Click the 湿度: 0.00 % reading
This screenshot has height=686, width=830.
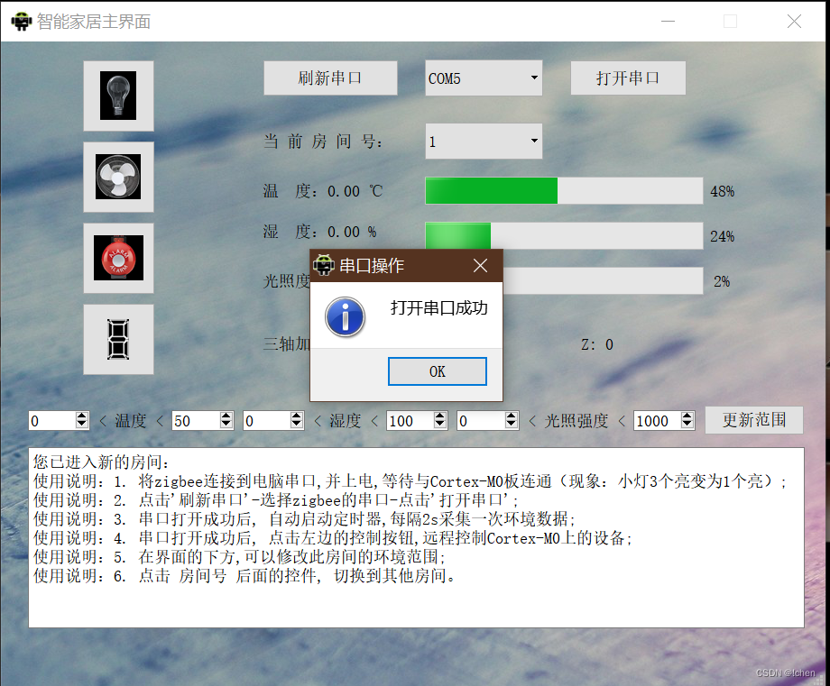point(319,232)
